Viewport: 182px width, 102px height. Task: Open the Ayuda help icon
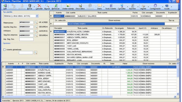tap(167, 6)
